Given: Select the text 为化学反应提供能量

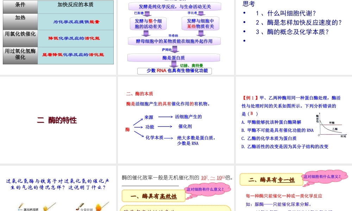Looking at the screenshot, I should [x=76, y=22].
